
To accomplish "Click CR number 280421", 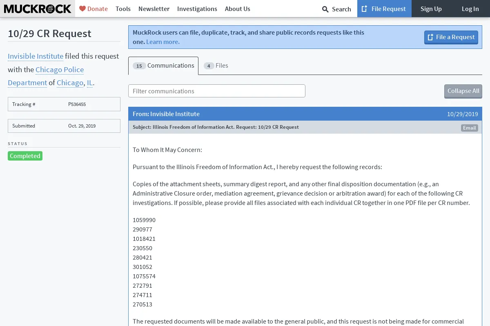I will [x=143, y=258].
